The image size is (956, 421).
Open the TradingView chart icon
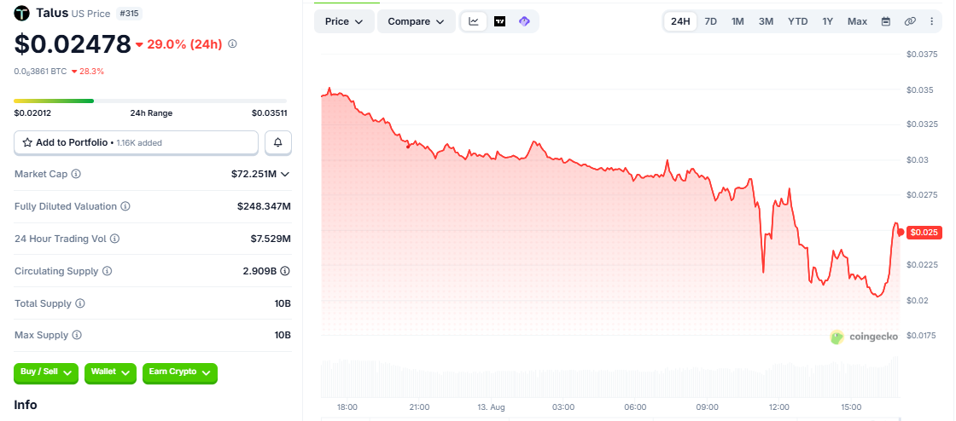499,21
